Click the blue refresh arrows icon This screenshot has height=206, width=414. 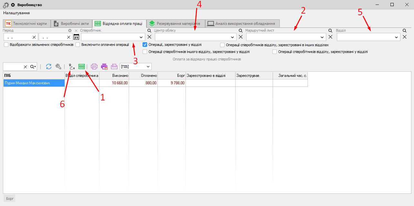tap(49, 67)
